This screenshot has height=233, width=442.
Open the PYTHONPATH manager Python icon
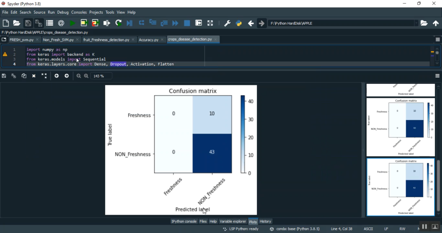point(239,23)
